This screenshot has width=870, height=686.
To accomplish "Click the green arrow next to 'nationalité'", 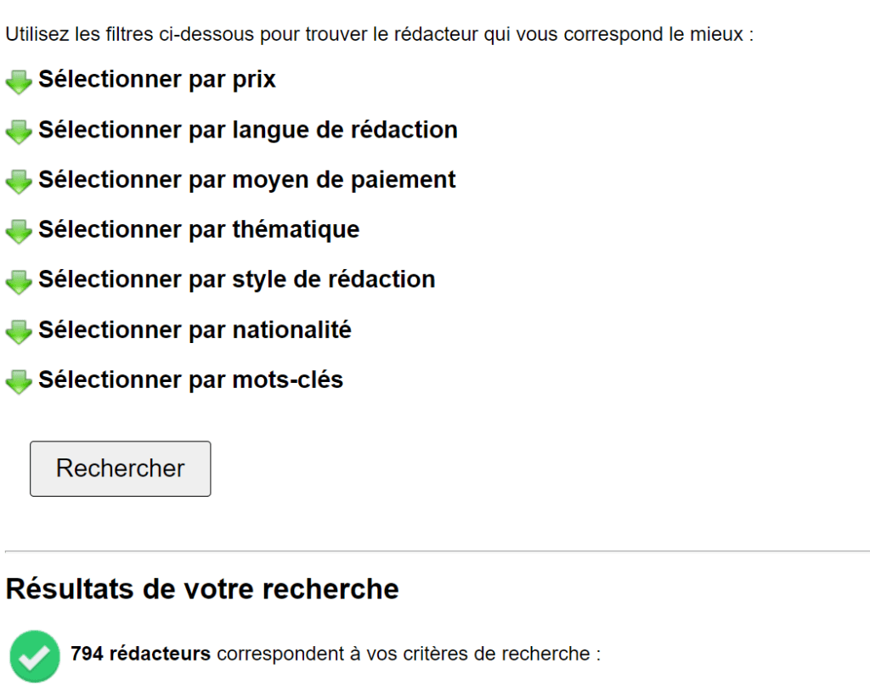I will click(x=19, y=332).
